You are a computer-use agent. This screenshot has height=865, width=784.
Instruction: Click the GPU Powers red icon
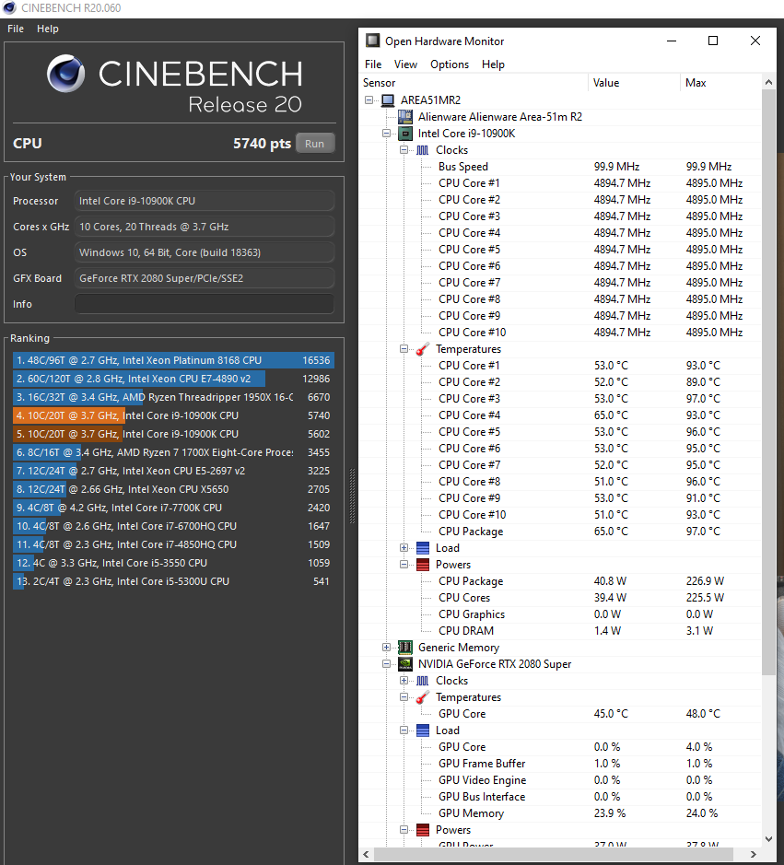click(x=423, y=830)
